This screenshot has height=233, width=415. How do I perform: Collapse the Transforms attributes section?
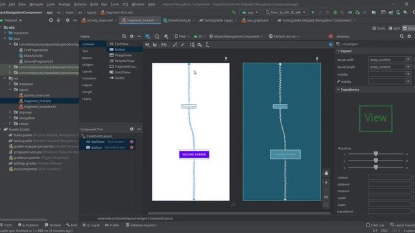click(x=338, y=90)
